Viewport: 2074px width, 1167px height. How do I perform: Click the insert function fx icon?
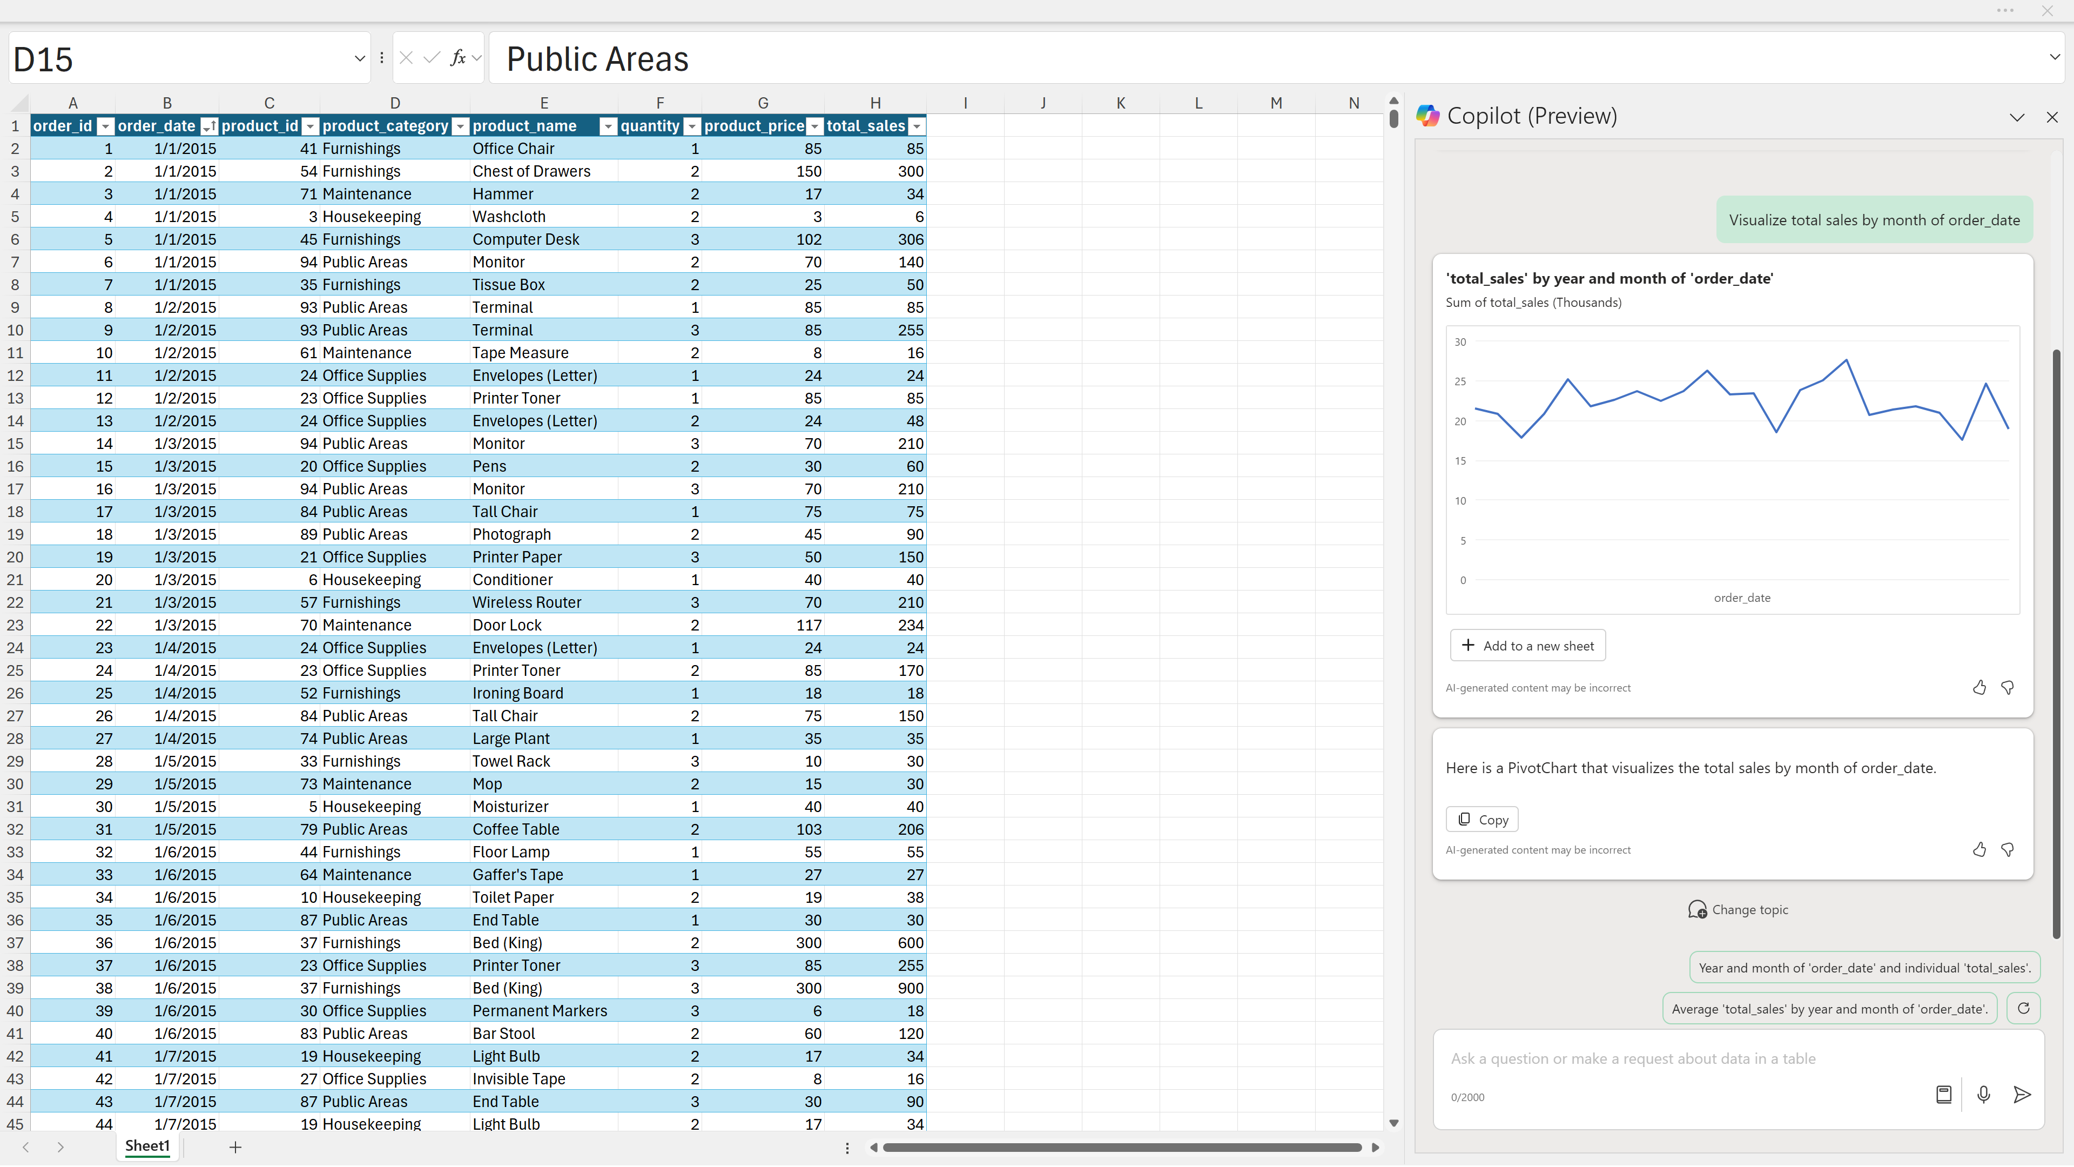point(457,58)
